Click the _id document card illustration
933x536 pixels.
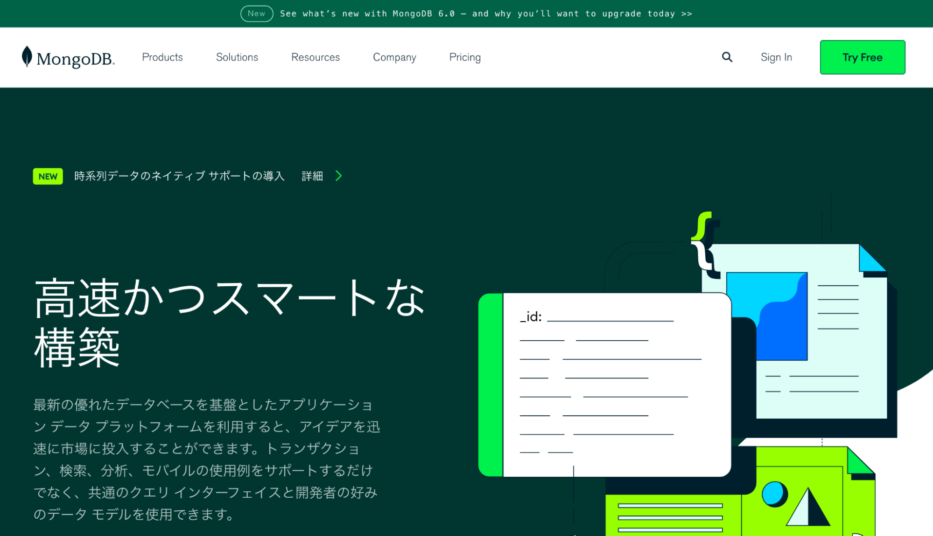coord(604,385)
